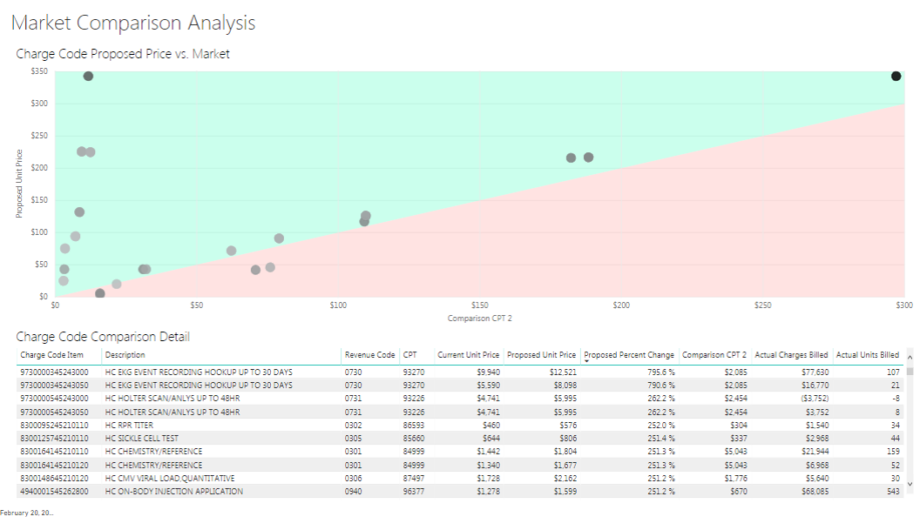The height and width of the screenshot is (530, 920).
Task: Sort by Actual Units Billed header
Action: (867, 355)
